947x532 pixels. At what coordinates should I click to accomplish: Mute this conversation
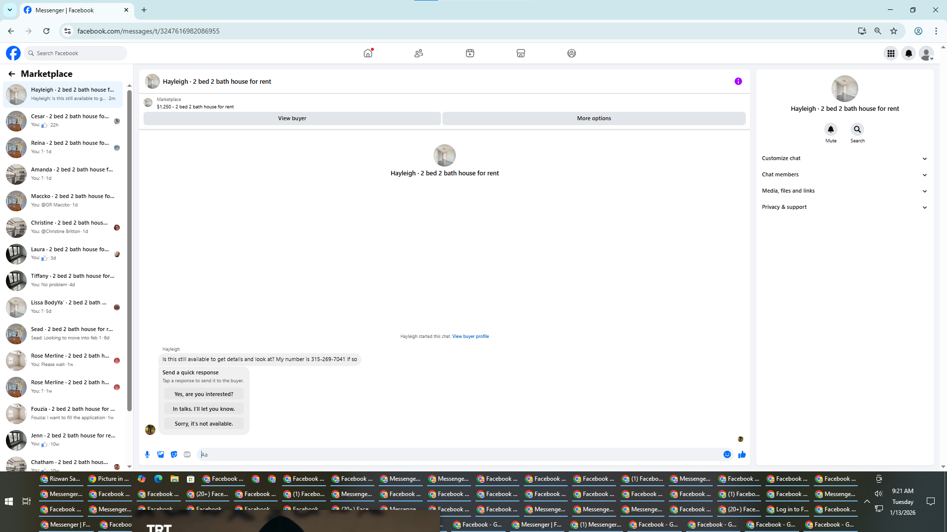coord(831,130)
